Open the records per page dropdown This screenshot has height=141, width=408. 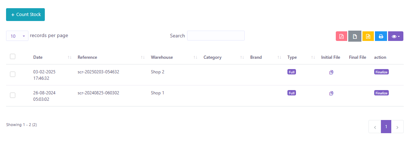tap(17, 36)
